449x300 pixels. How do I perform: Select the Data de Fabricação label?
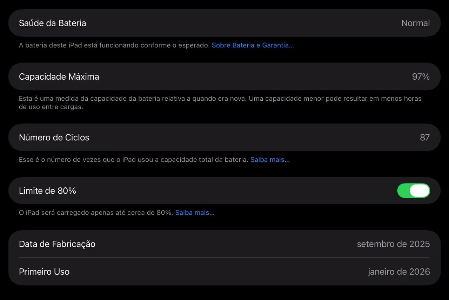click(57, 244)
